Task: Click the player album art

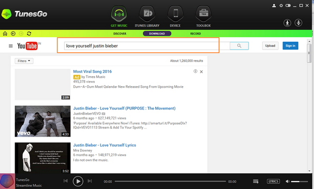Action: click(x=7, y=181)
